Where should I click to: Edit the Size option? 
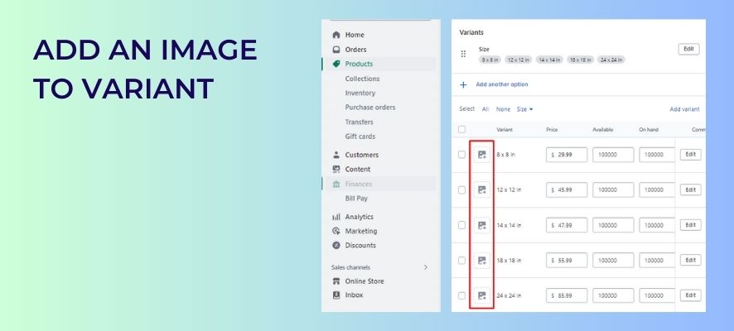(688, 49)
